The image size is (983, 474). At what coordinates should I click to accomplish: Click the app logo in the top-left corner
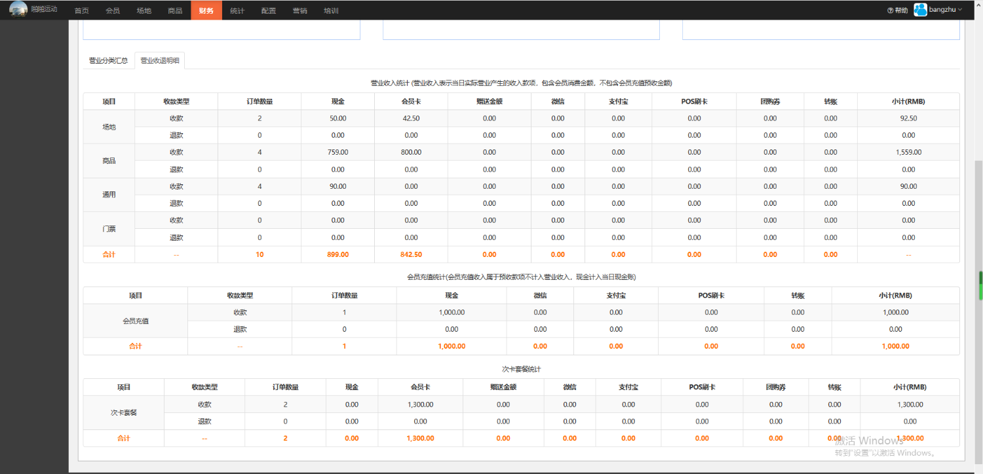(18, 9)
